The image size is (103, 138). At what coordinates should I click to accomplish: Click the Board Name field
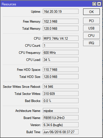(x=61, y=118)
